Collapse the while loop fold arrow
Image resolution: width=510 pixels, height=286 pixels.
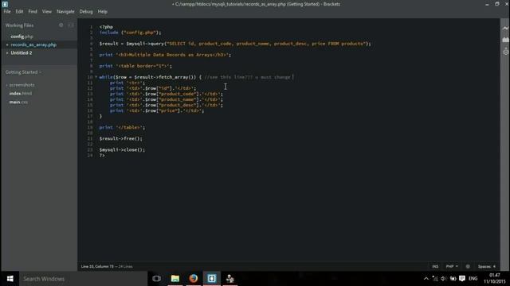96,77
